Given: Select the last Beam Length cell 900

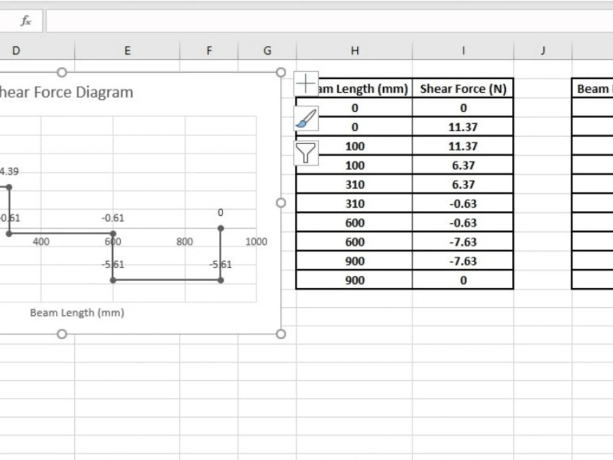Looking at the screenshot, I should point(354,280).
